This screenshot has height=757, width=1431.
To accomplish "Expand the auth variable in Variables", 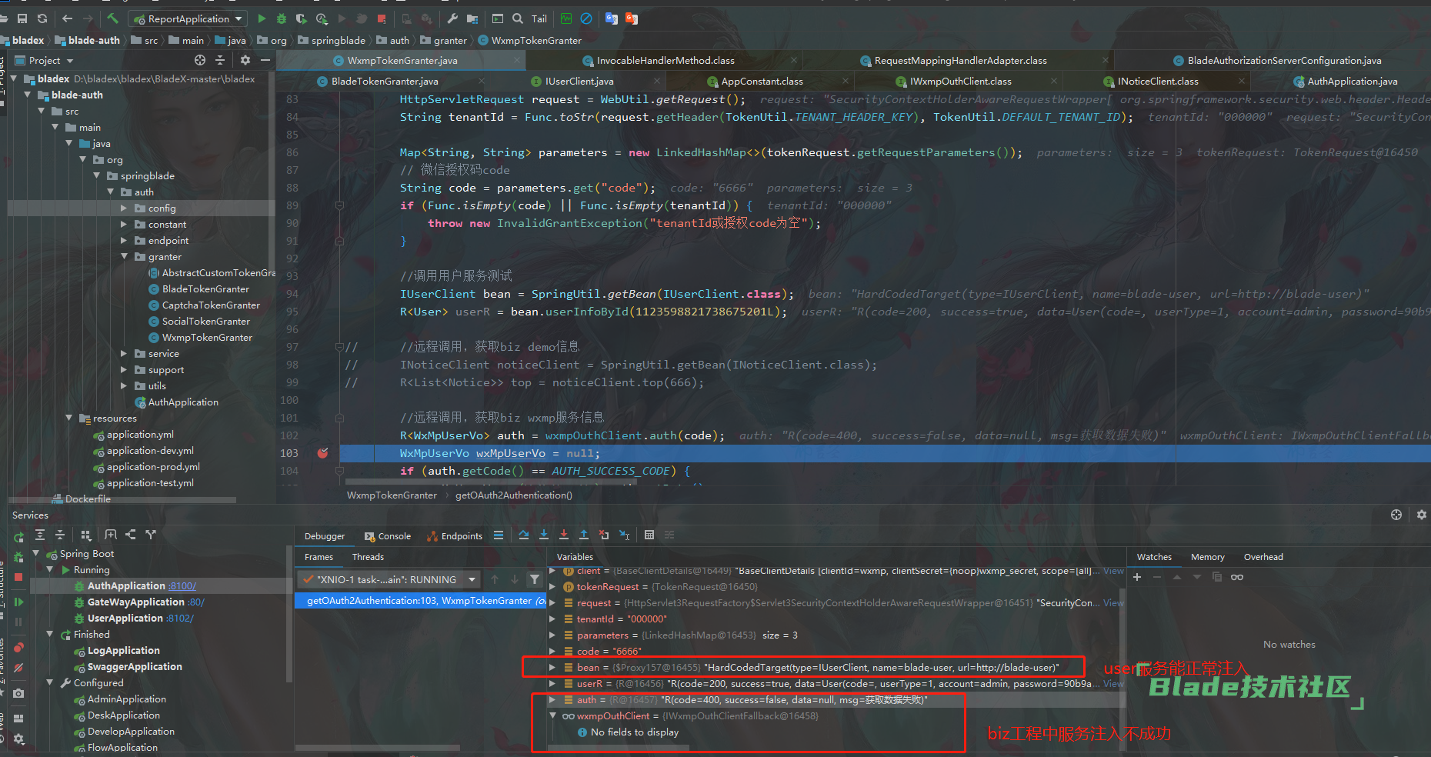I will point(552,700).
